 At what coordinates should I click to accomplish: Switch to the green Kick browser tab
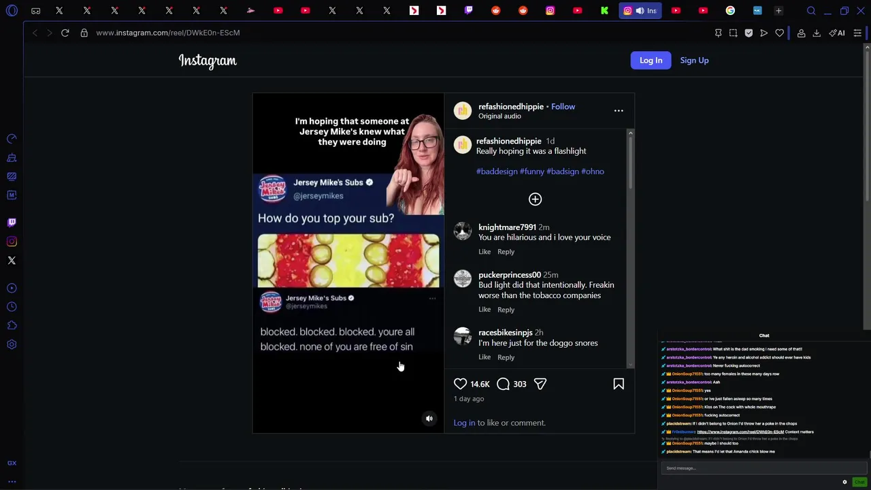pos(604,11)
